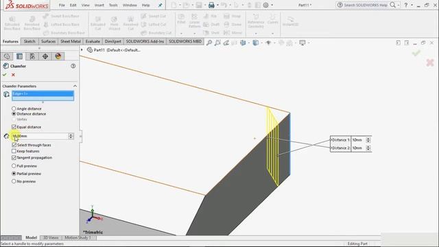439x247 pixels.
Task: Open the Insert menu
Action: (99, 5)
